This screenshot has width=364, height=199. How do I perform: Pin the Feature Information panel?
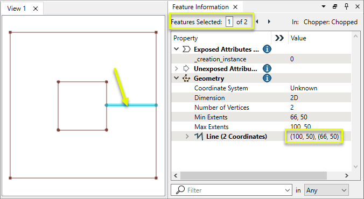(x=346, y=7)
